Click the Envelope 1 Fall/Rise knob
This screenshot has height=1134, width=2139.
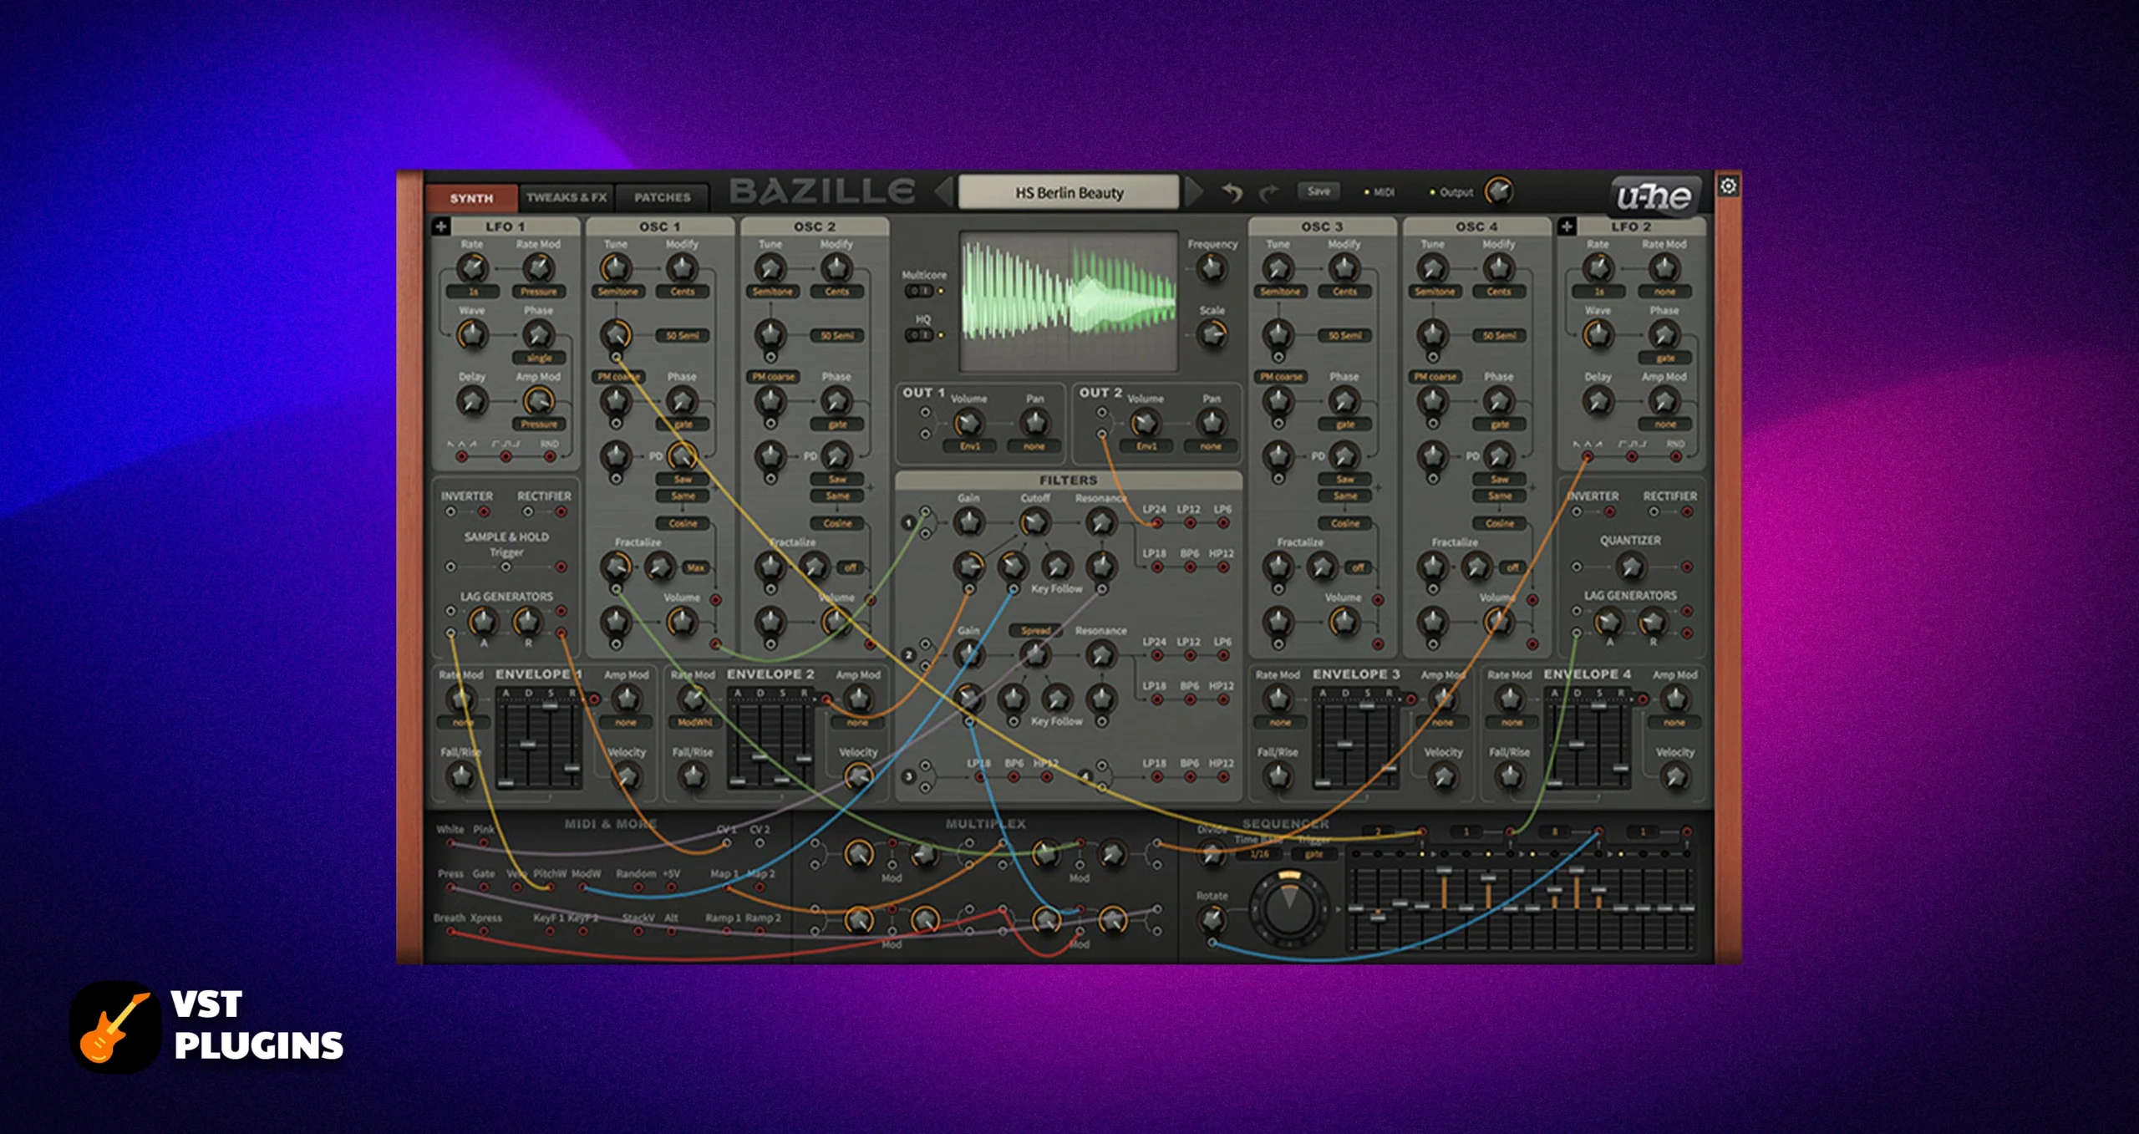coord(460,777)
